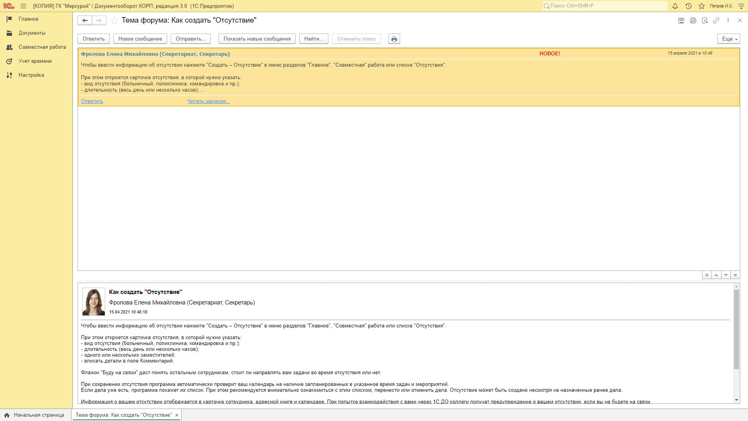Click the date 15 апреля 2021 в 10:48
Viewport: 748px width, 421px height.
coord(690,53)
